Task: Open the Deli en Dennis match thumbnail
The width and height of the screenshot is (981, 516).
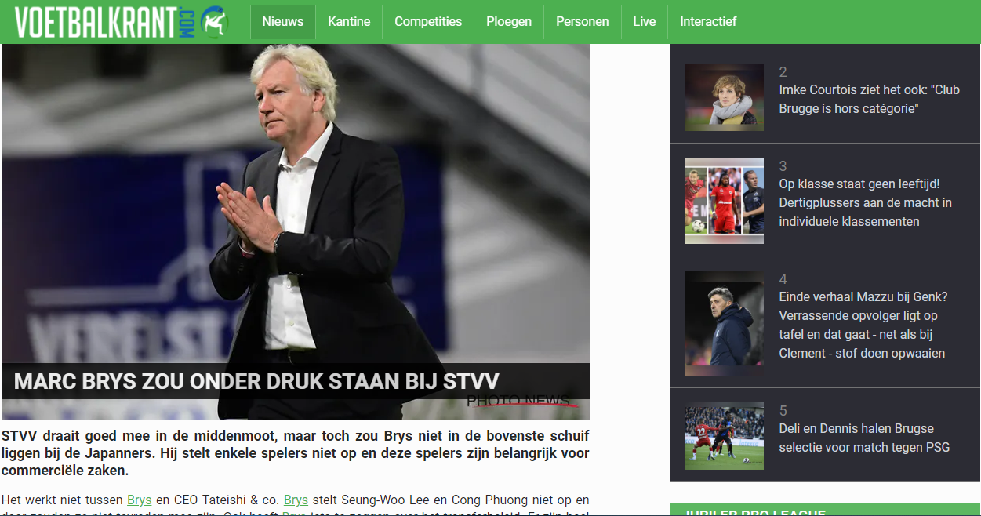Action: (725, 436)
